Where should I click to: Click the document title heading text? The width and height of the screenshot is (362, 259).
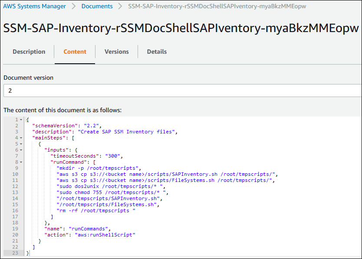point(181,28)
